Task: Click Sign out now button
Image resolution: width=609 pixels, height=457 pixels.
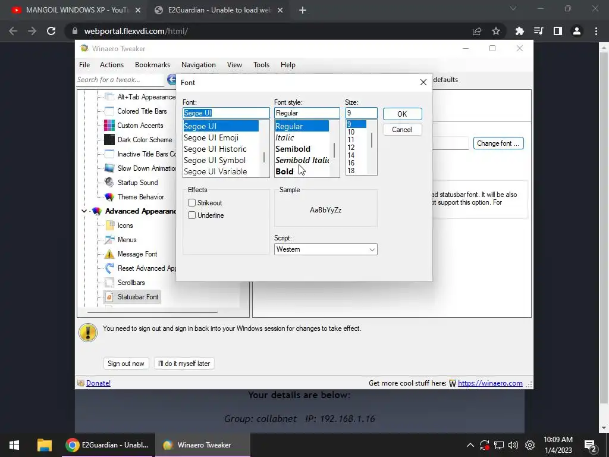Action: tap(126, 364)
